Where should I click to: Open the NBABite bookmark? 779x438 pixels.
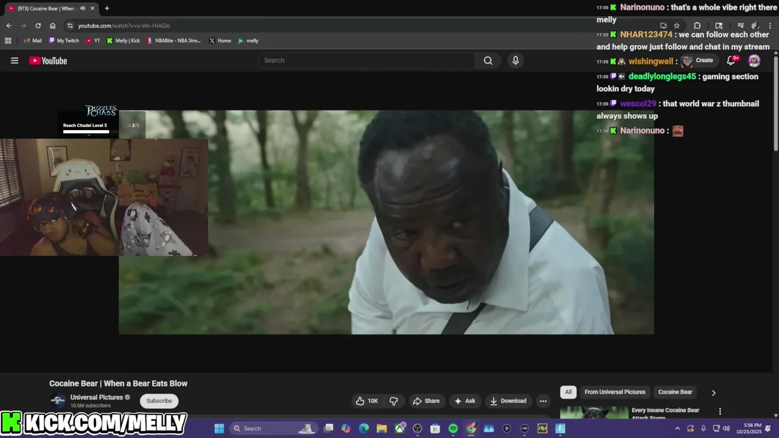173,41
